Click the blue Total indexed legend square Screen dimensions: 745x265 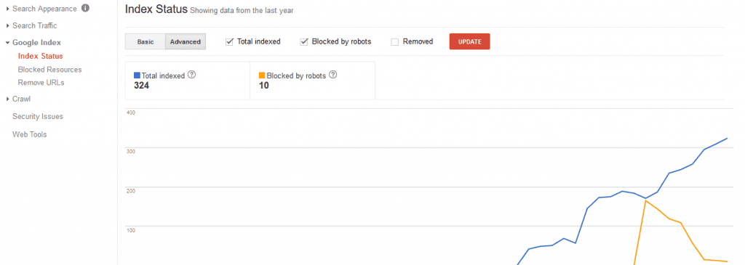click(138, 76)
